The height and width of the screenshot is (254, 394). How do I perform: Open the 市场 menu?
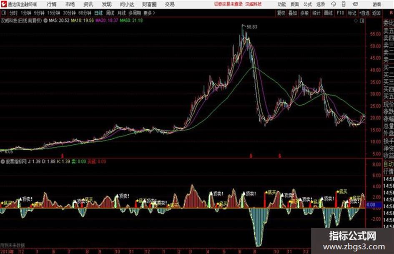(70, 4)
